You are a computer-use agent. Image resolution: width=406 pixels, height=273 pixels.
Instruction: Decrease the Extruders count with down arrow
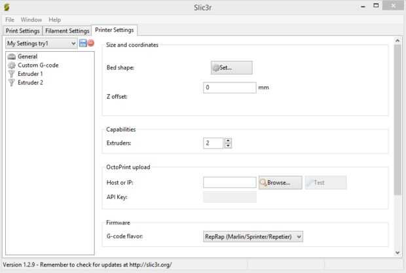coord(228,146)
